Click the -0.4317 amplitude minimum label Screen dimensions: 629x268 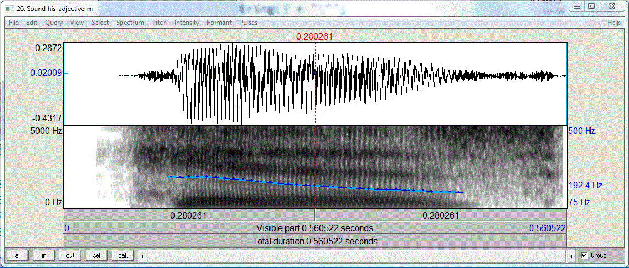(47, 119)
